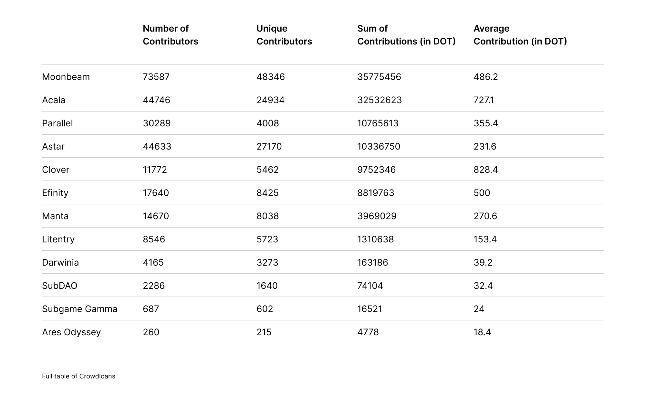Click the Subgame Gamma row label
The image size is (646, 401).
tap(79, 309)
